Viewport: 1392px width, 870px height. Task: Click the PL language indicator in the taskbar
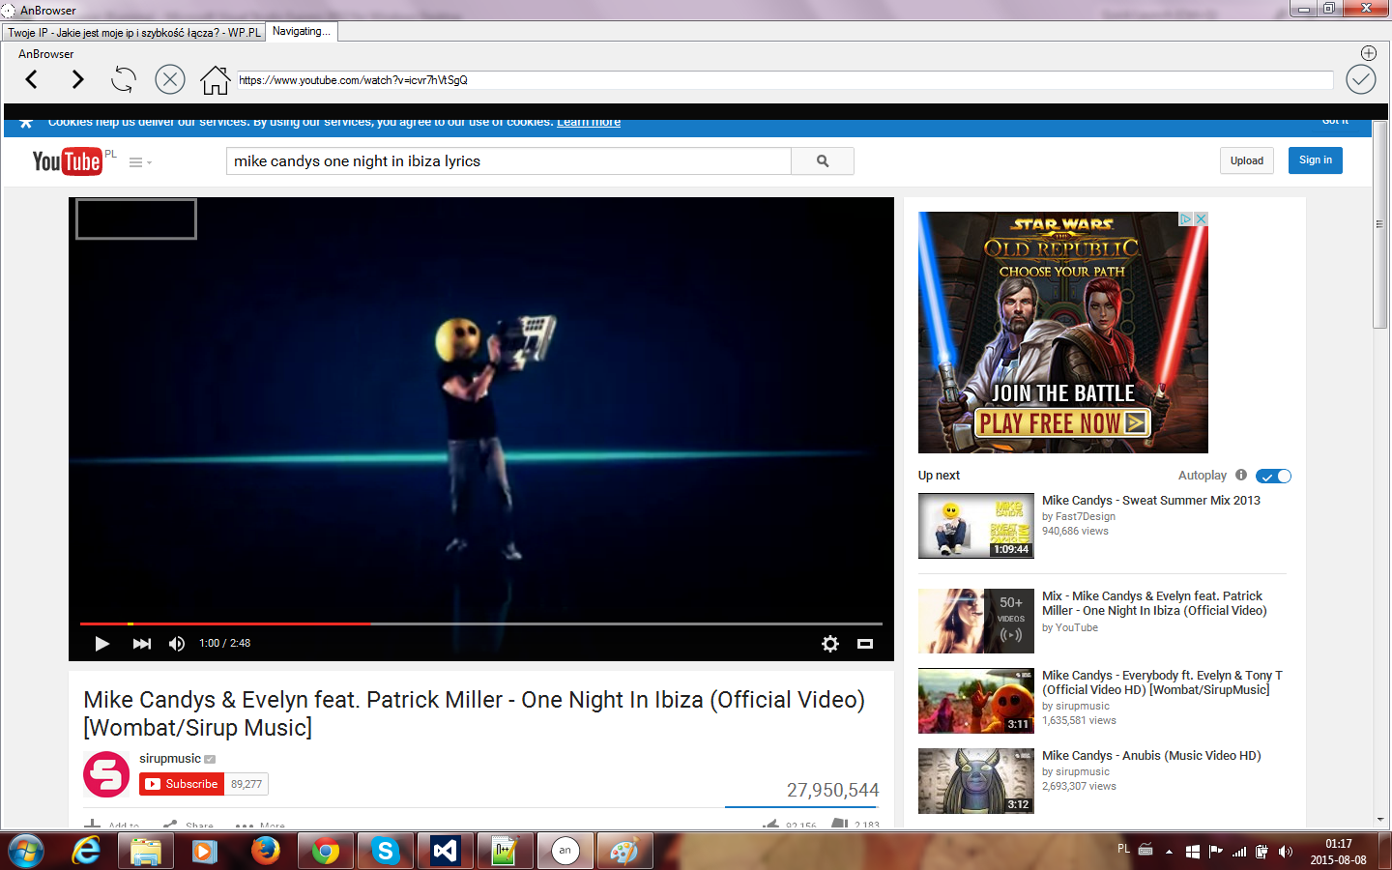pos(1123,849)
